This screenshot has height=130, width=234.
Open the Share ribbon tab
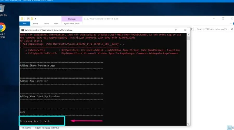click(46, 24)
